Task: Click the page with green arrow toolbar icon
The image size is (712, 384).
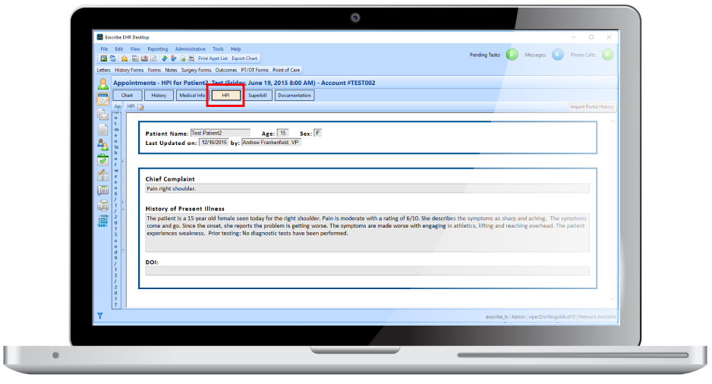Action: pos(183,58)
